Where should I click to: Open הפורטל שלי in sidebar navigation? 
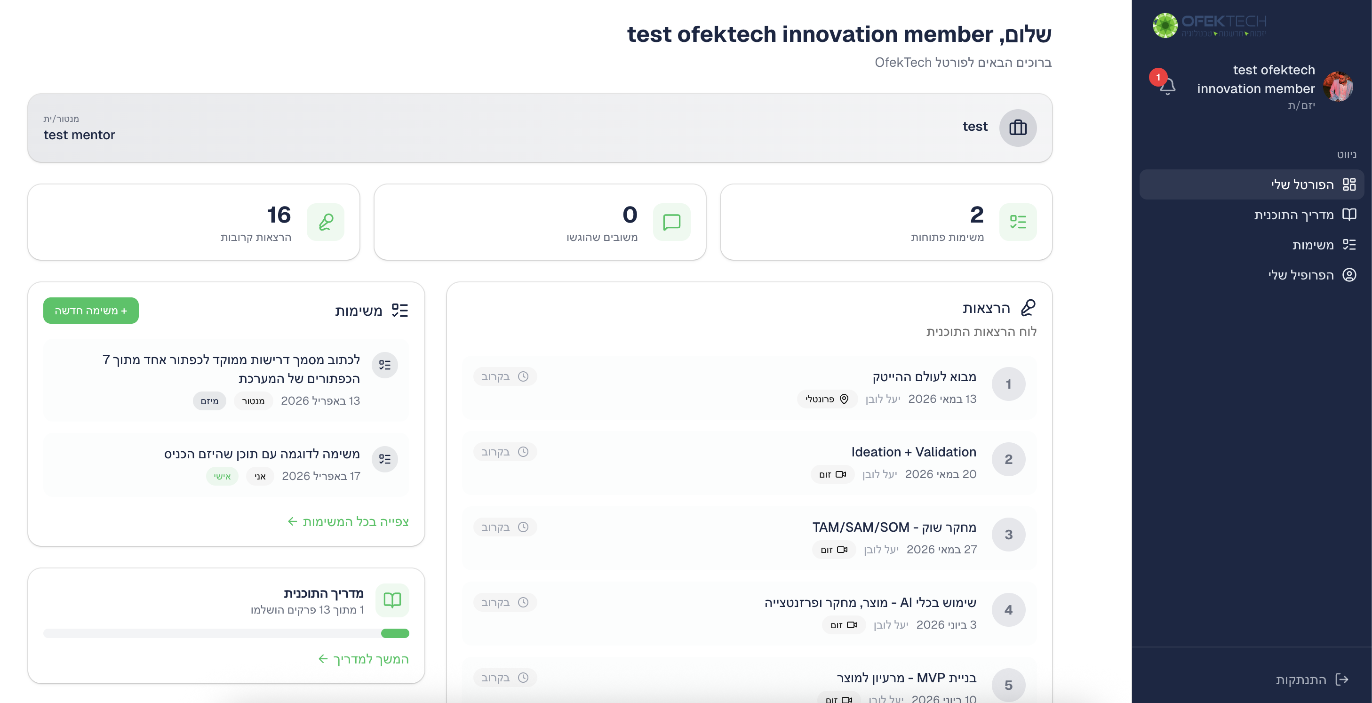1302,185
